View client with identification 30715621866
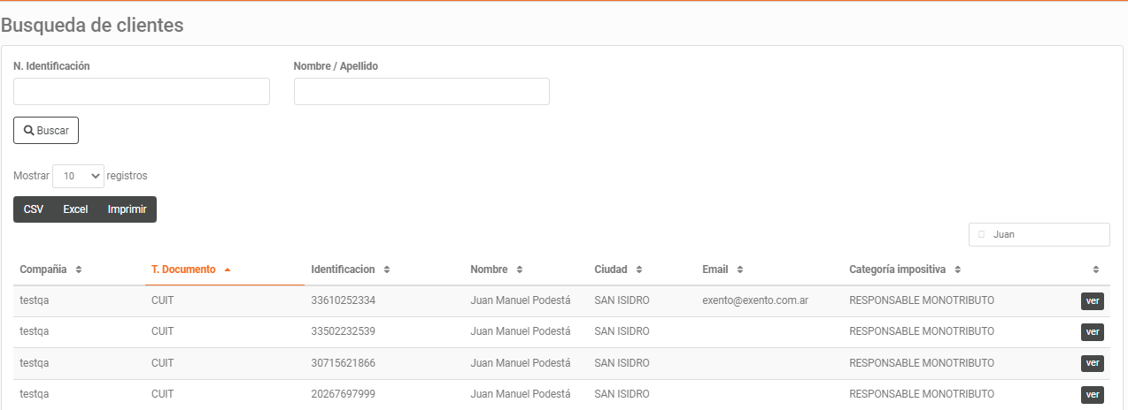 1093,363
